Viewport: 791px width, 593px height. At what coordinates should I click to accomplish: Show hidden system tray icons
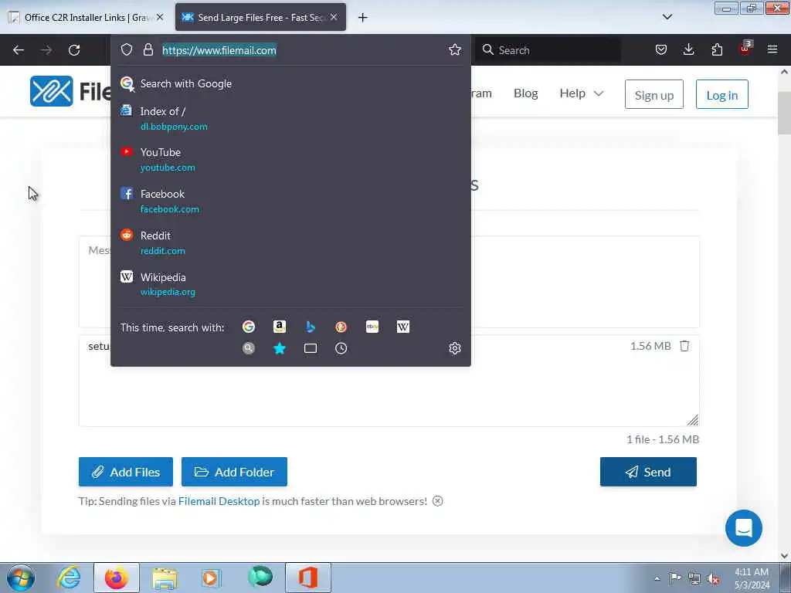(x=657, y=579)
